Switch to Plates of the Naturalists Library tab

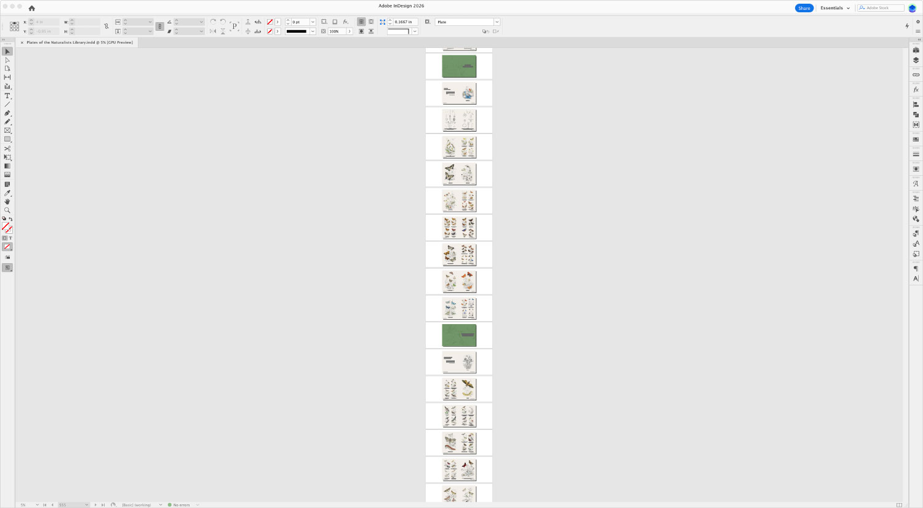tap(79, 42)
